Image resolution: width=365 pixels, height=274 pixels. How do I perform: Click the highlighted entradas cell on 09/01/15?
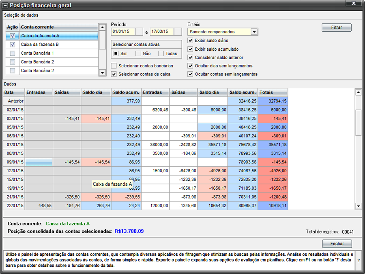(x=39, y=162)
